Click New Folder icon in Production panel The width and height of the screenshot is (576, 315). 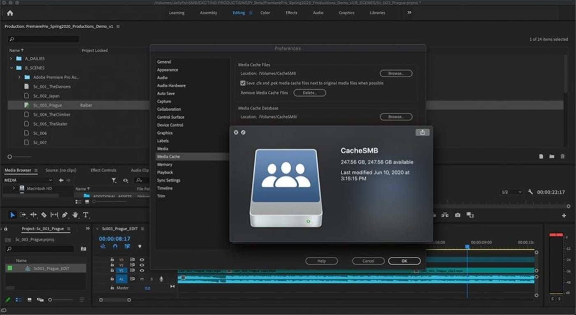[x=552, y=157]
